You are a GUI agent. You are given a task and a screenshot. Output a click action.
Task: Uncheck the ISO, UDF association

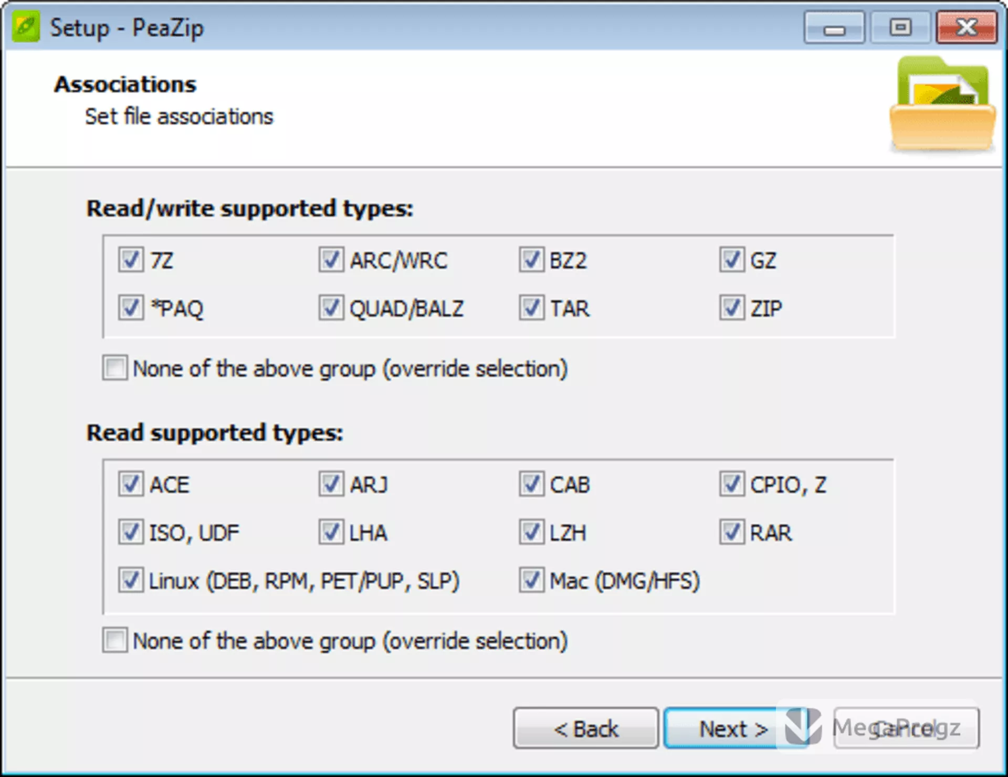tap(131, 533)
